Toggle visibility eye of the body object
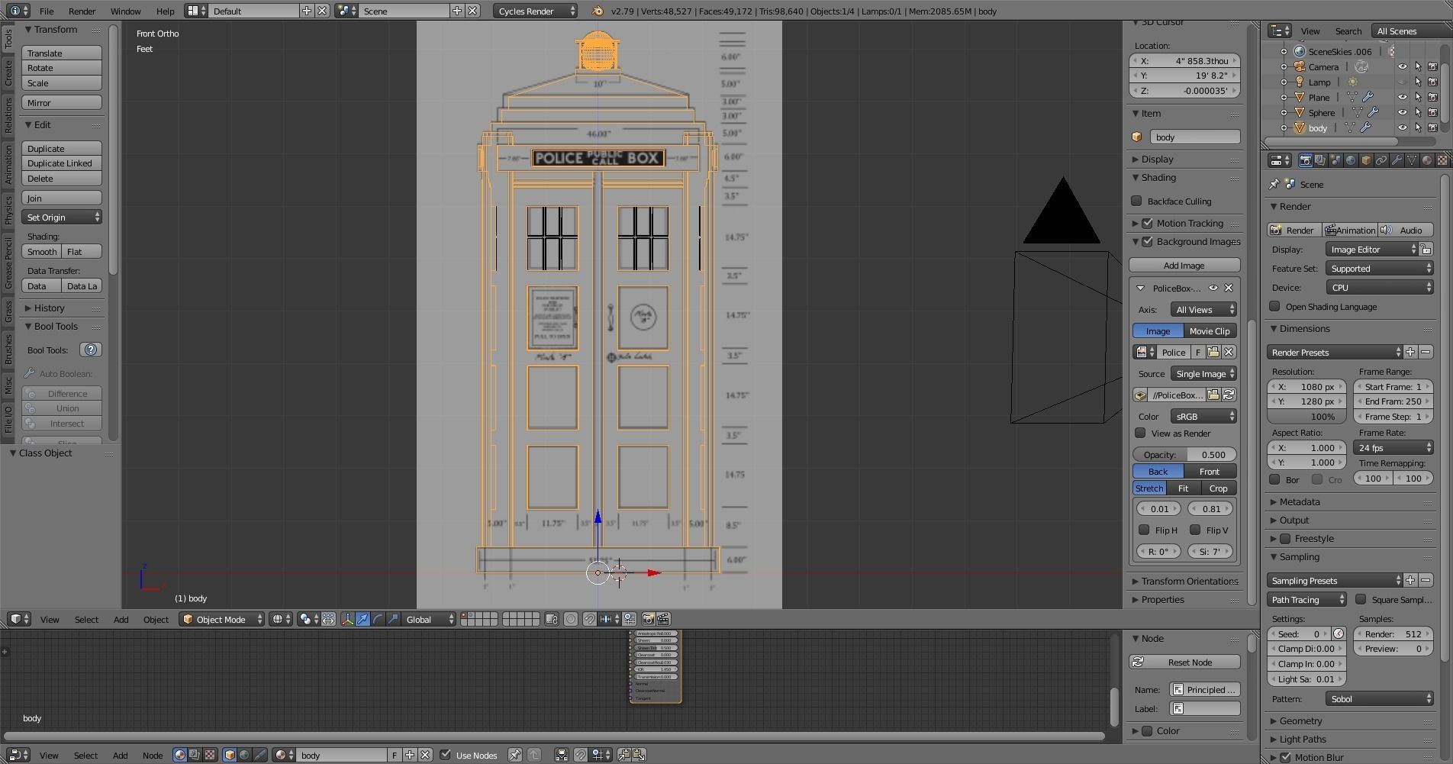Image resolution: width=1453 pixels, height=764 pixels. pos(1403,127)
